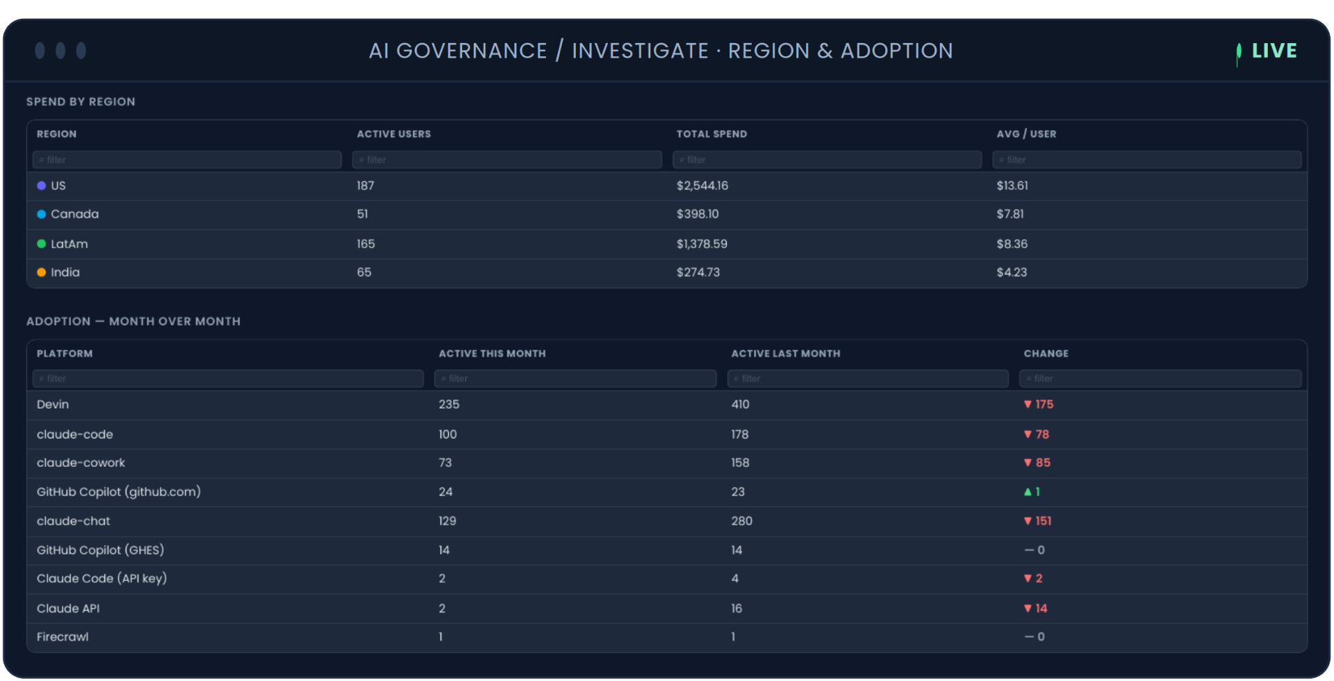Sort by CHANGE column header
Screen dimensions: 1334x681
click(1046, 354)
